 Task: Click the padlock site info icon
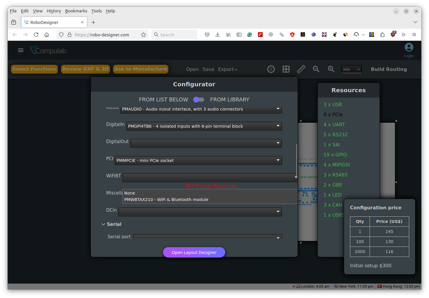click(x=70, y=35)
